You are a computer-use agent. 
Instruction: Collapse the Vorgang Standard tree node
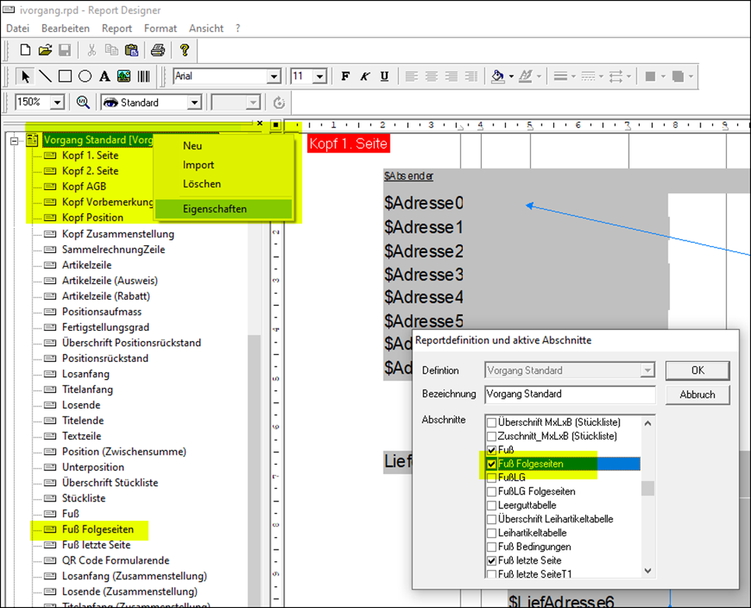pos(13,141)
